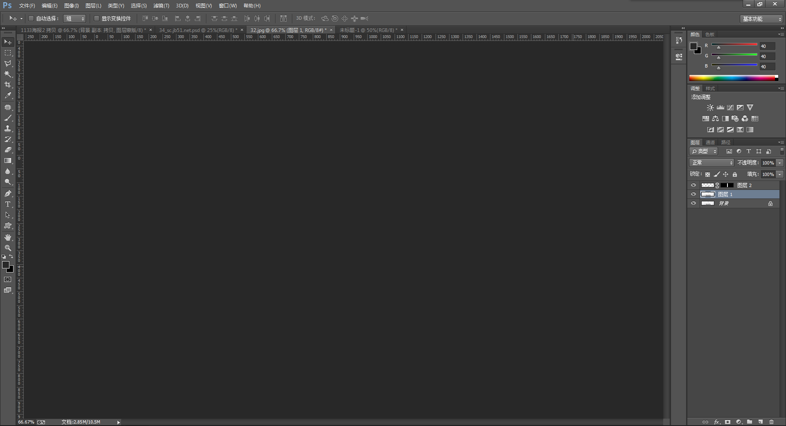
Task: Click the B value input field
Action: click(x=767, y=66)
